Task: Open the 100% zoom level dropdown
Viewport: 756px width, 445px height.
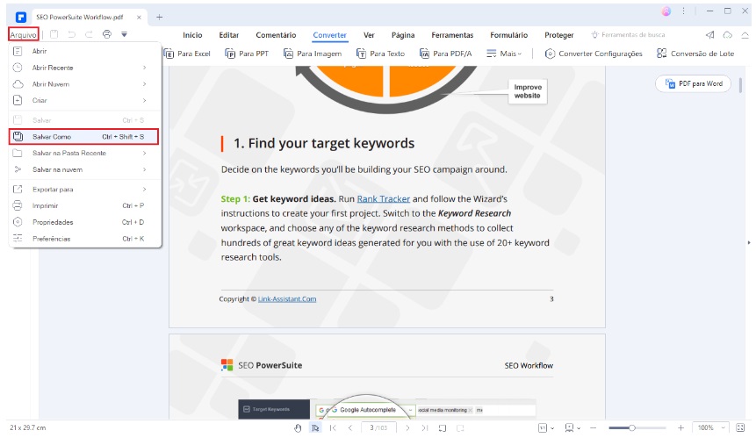Action: pos(709,427)
